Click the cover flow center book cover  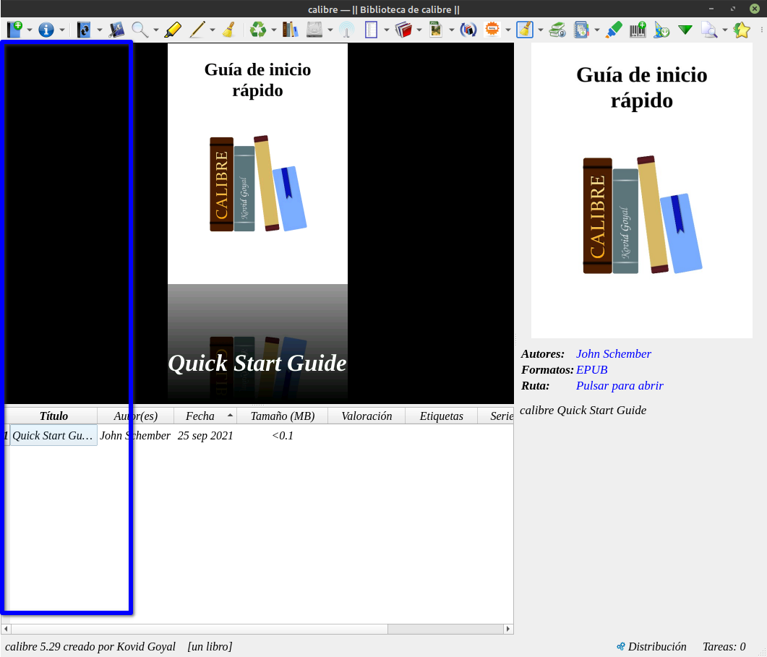click(x=257, y=164)
